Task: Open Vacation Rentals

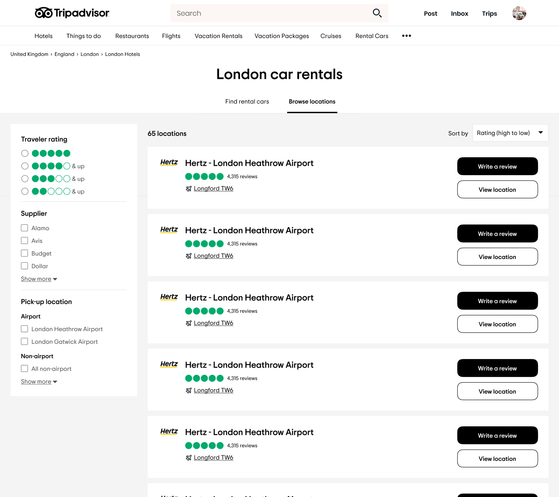Action: [219, 36]
